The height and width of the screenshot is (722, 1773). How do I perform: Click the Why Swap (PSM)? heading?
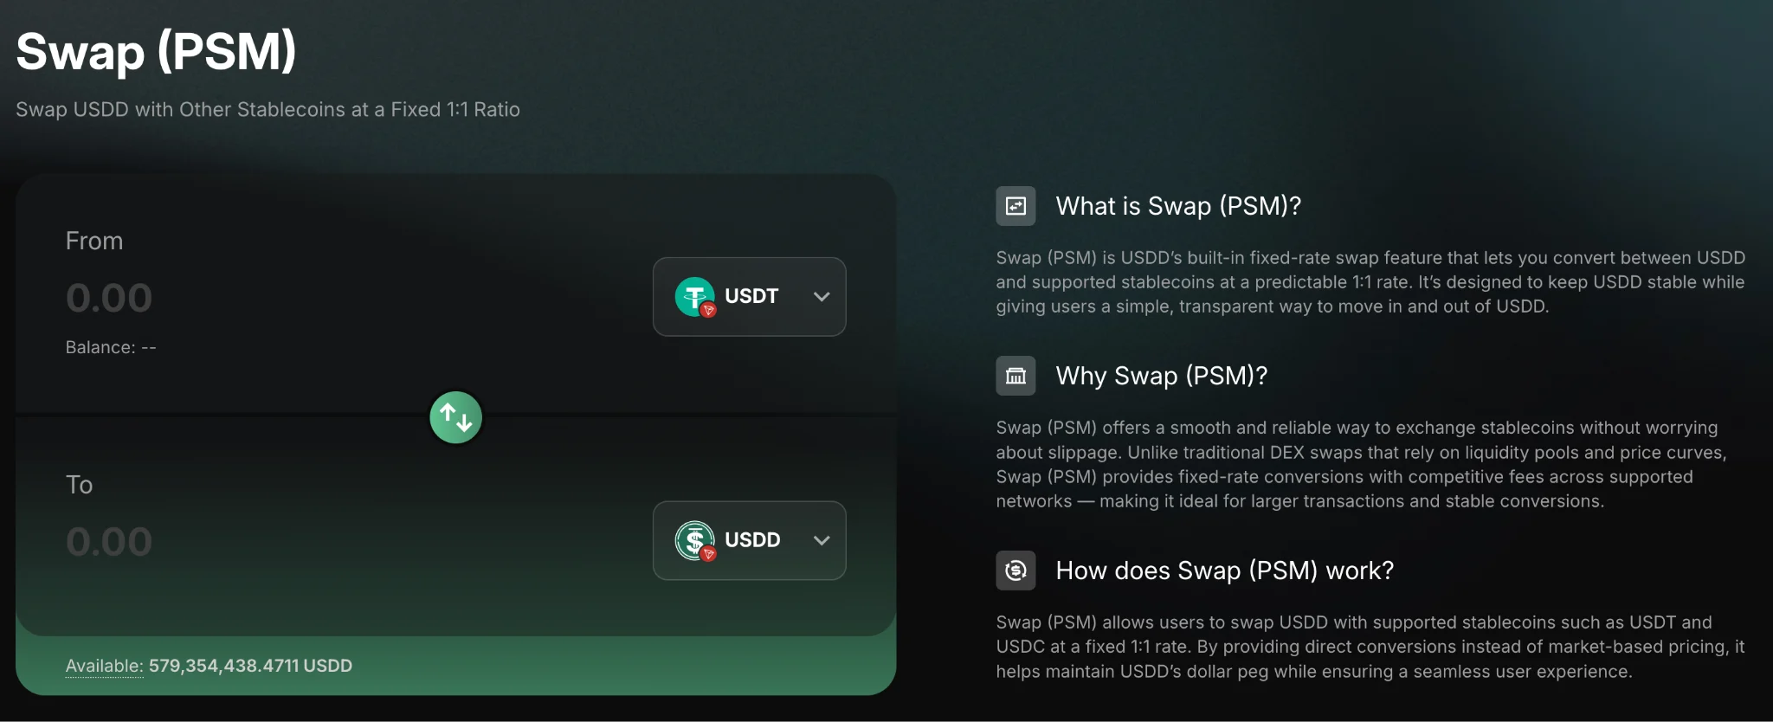pyautogui.click(x=1162, y=376)
